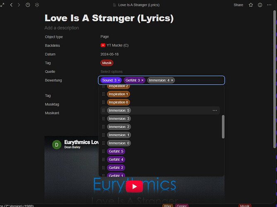
Task: Open the graph view icon
Action: tap(37, 5)
